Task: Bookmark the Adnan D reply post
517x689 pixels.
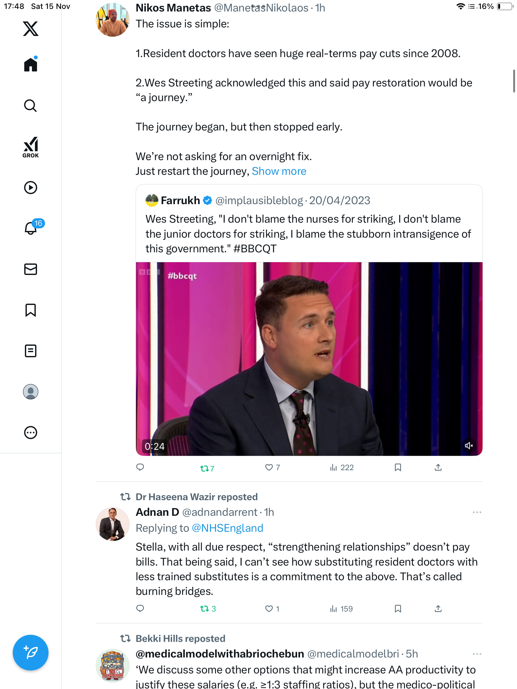Action: tap(398, 609)
